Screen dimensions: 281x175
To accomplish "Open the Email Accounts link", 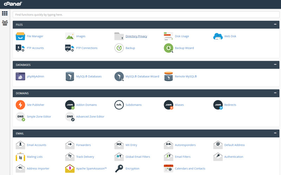I will [37, 145].
